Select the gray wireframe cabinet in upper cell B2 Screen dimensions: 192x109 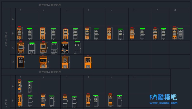[x=53, y=34]
